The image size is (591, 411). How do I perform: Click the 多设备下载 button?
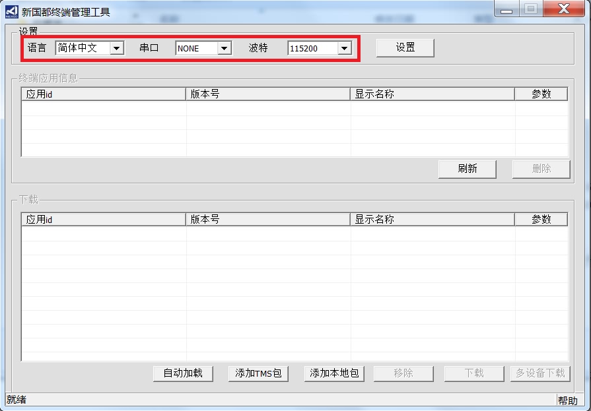[540, 373]
